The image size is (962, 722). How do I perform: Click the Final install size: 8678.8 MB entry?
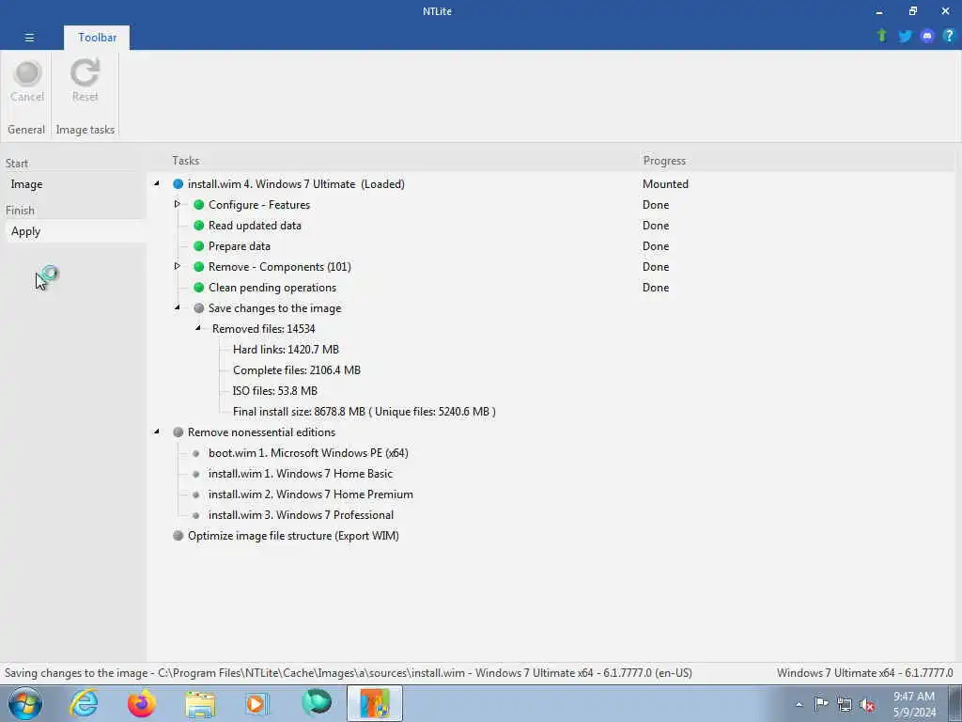click(x=365, y=412)
